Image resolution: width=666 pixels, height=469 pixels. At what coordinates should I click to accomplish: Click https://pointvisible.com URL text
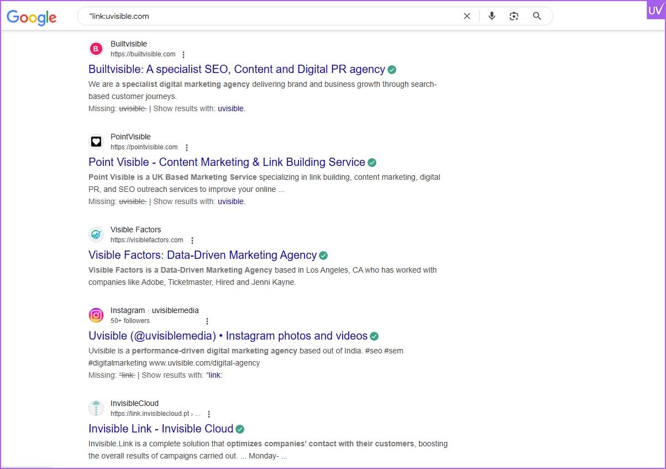click(x=144, y=147)
